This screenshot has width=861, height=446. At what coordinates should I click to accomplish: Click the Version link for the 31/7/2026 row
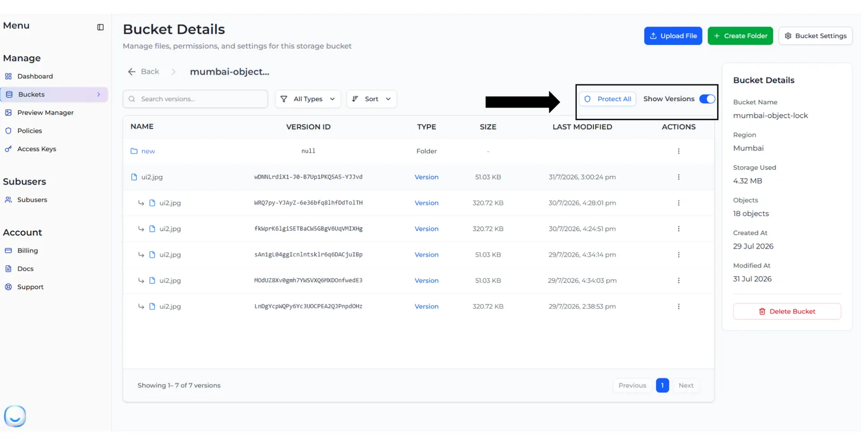point(426,177)
